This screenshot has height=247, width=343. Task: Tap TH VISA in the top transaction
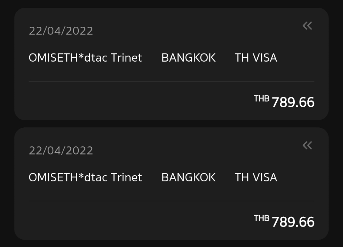tap(256, 58)
